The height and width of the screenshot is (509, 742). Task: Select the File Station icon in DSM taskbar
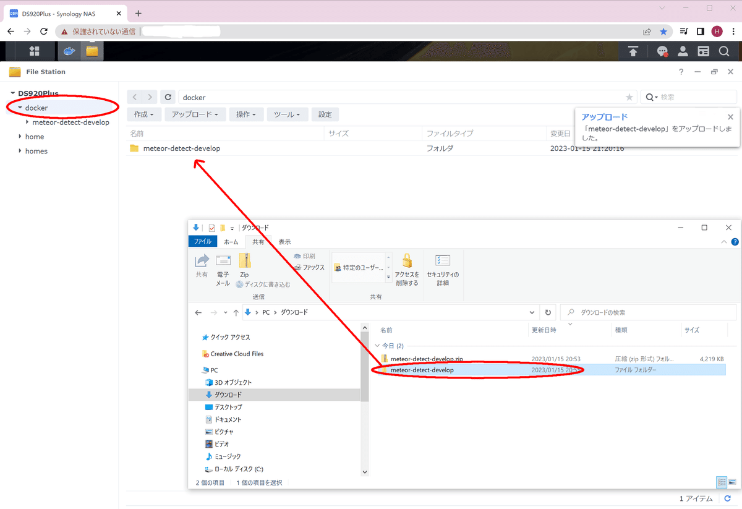coord(92,51)
